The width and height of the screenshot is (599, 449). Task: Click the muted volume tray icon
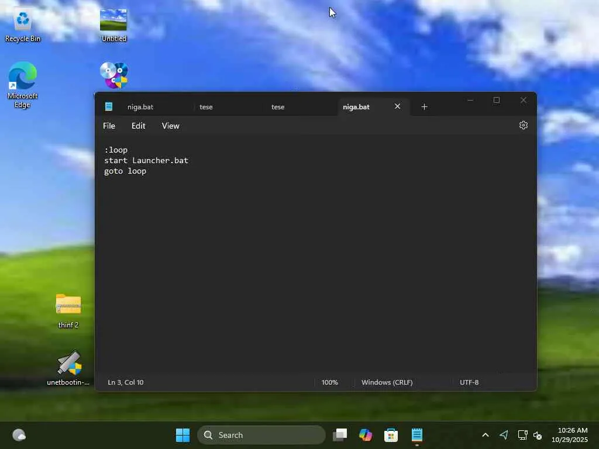[538, 435]
